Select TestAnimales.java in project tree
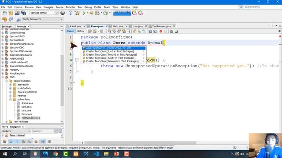This screenshot has height=158, width=282. 30,118
